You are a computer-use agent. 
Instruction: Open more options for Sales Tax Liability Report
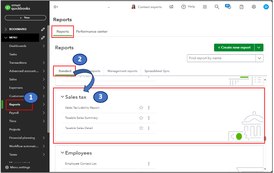[149, 108]
